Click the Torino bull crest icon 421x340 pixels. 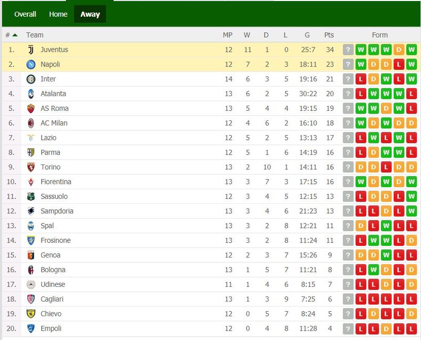tap(31, 167)
